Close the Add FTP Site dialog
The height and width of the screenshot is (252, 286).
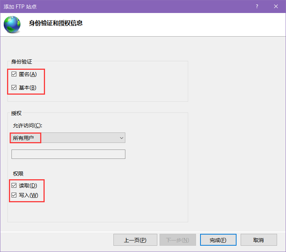coord(276,7)
